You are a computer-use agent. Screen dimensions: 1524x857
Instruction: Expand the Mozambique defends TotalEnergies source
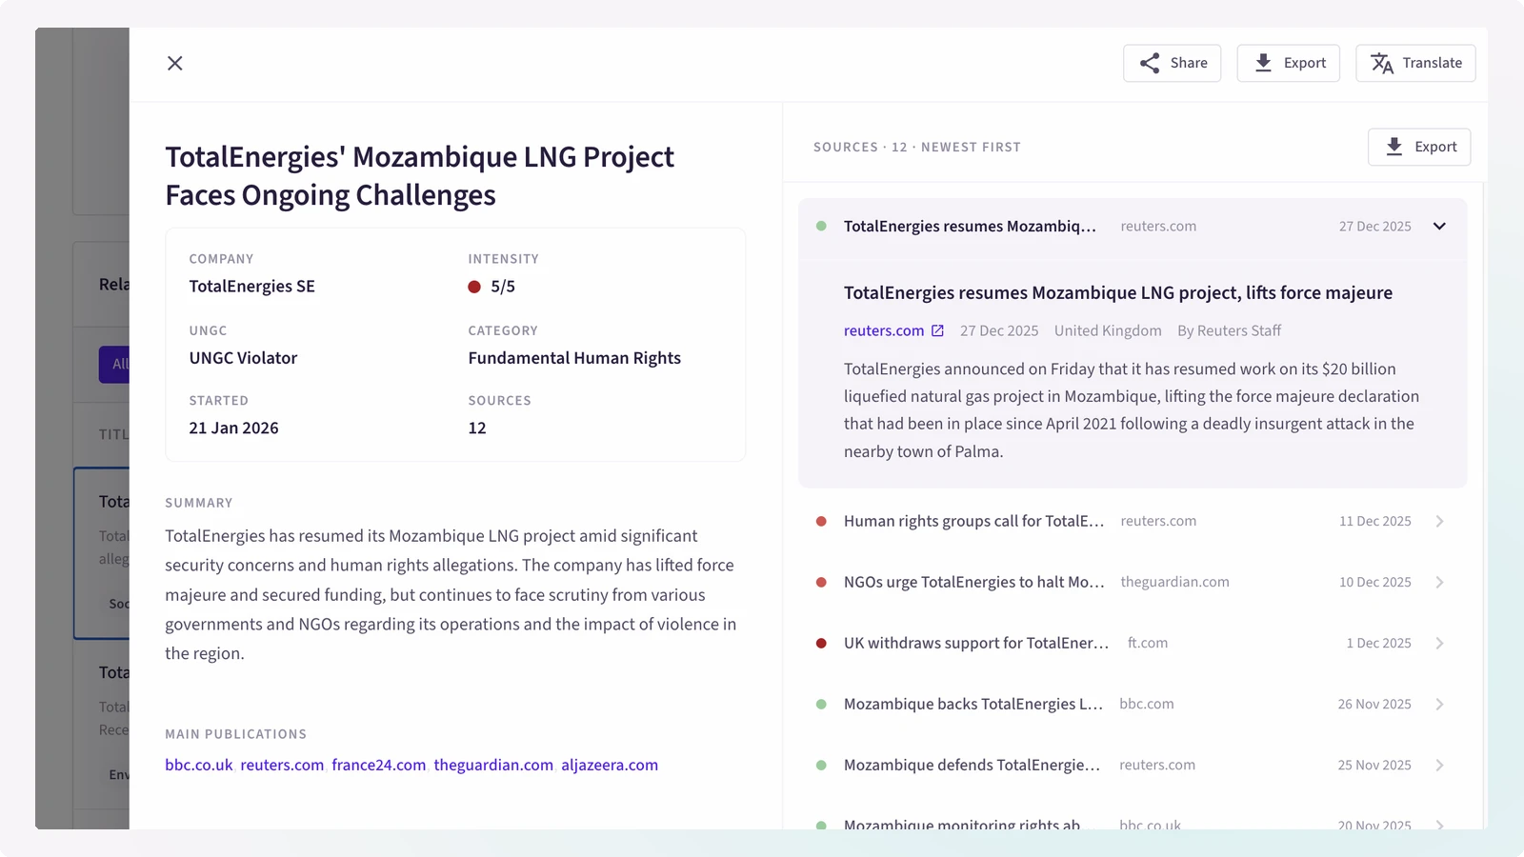(1439, 766)
